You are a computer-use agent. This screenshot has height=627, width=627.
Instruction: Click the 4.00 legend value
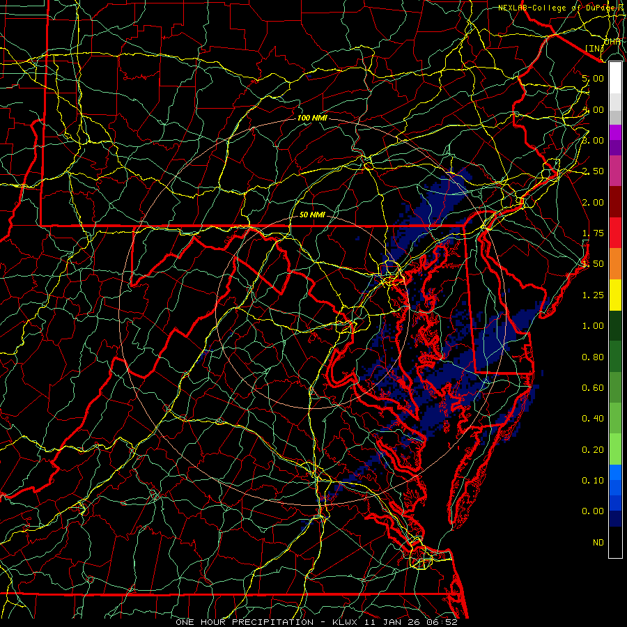click(593, 109)
